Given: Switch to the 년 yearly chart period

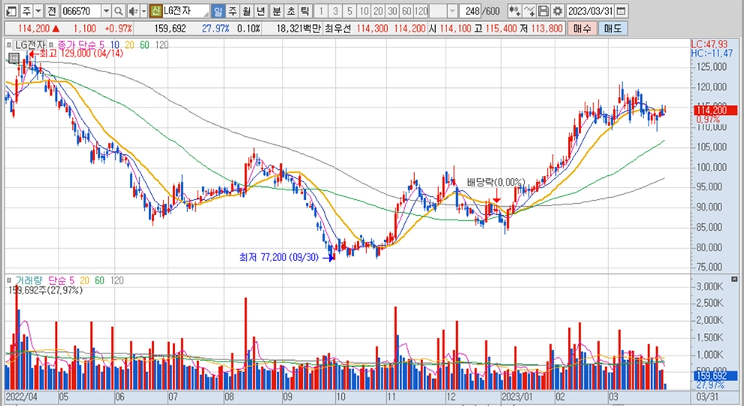Looking at the screenshot, I should point(261,11).
